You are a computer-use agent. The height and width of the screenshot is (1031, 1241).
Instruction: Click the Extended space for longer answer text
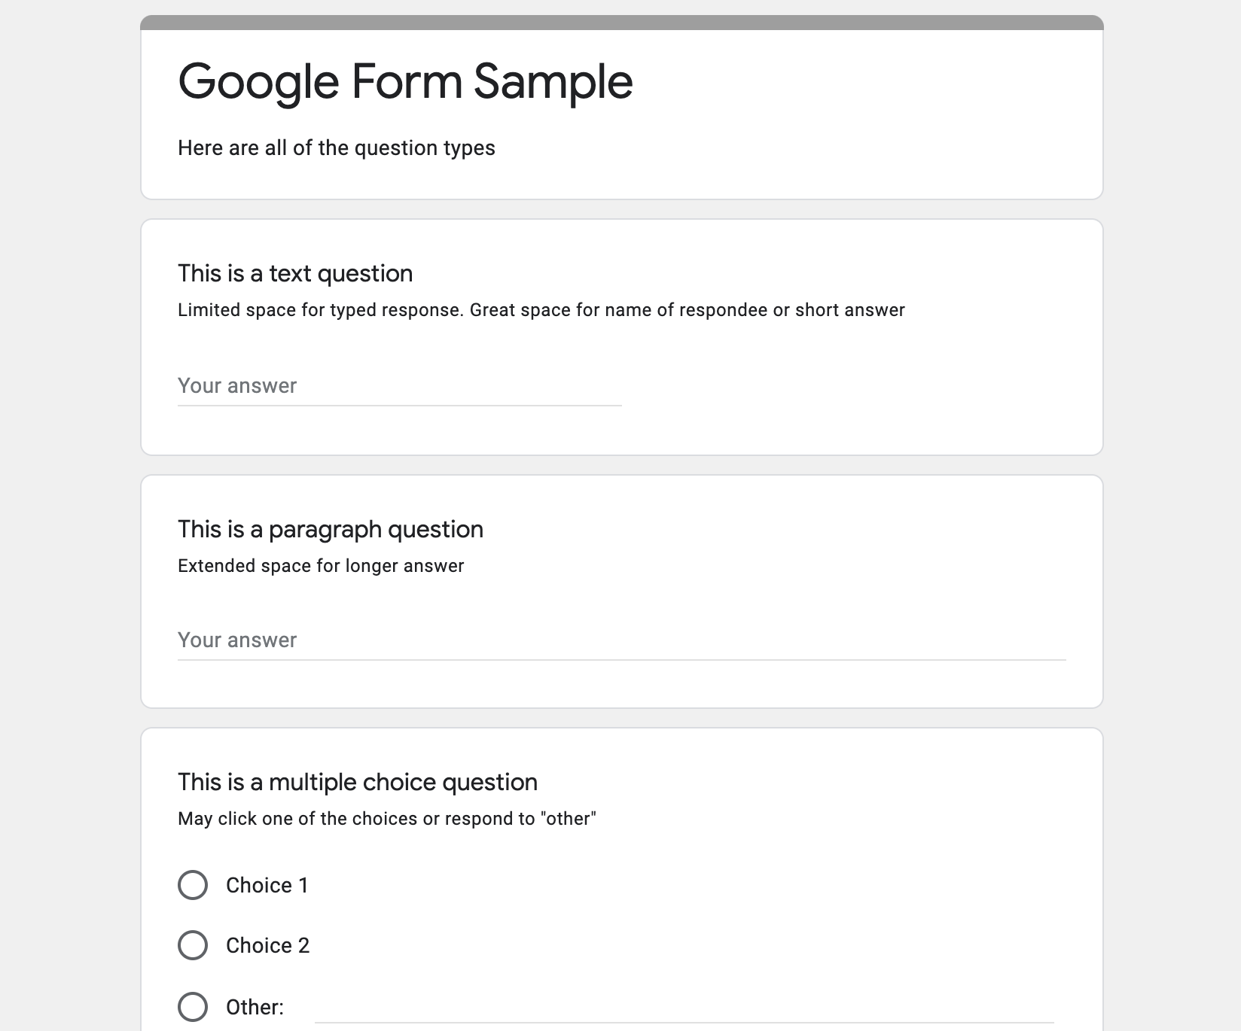click(322, 564)
